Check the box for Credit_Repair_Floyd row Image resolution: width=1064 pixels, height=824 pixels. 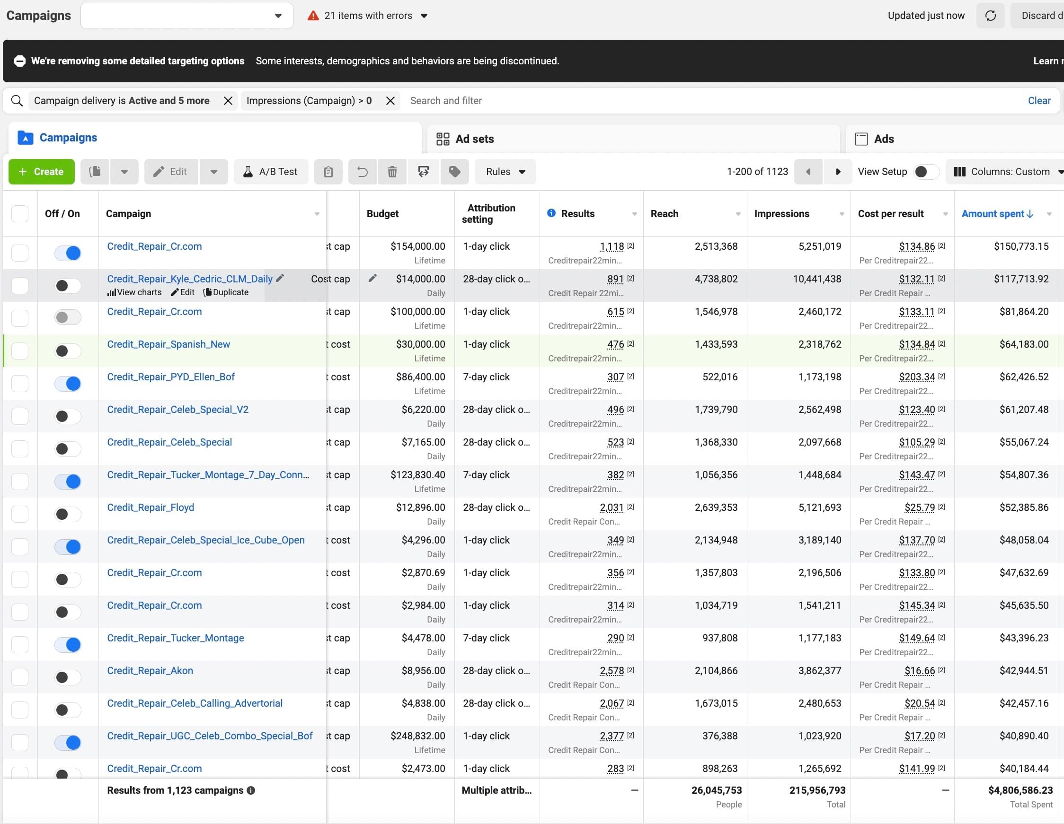(20, 514)
